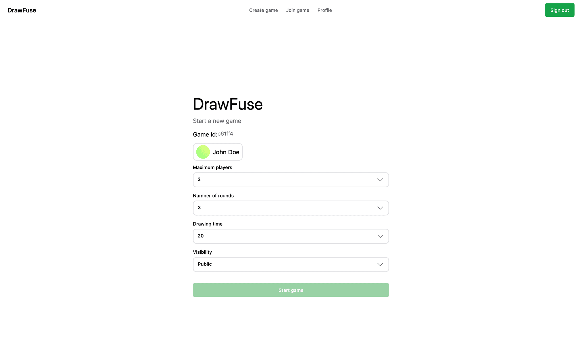Click the Start game button
Viewport: 582px width, 349px height.
(291, 290)
